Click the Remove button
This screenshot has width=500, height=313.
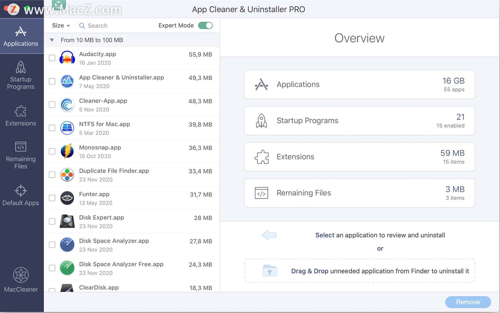468,302
